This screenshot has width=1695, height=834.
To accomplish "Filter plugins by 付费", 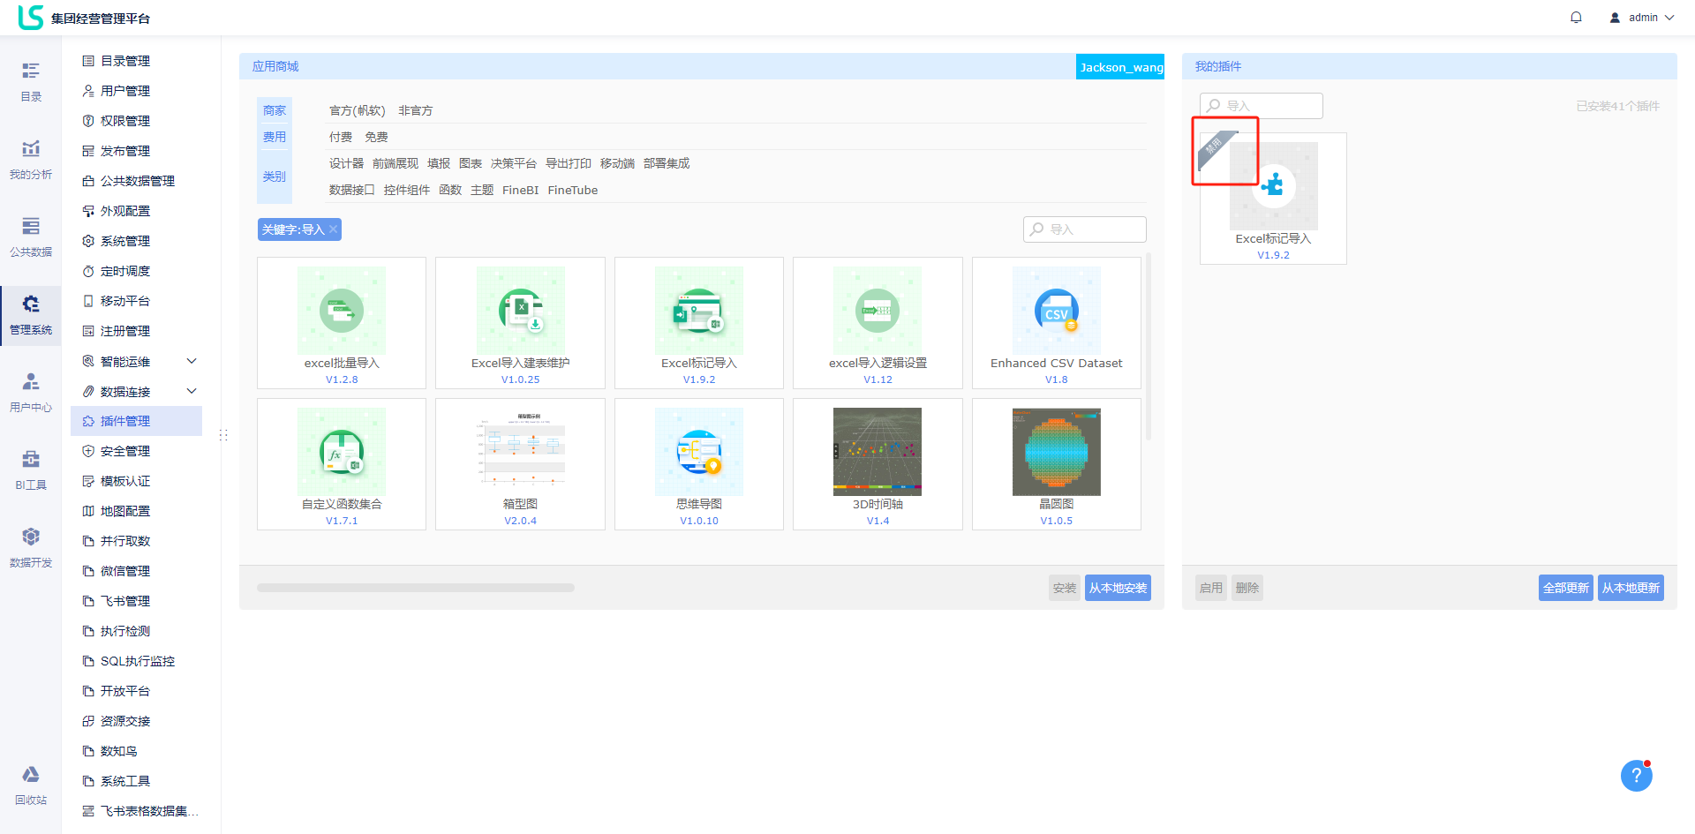I will point(341,137).
